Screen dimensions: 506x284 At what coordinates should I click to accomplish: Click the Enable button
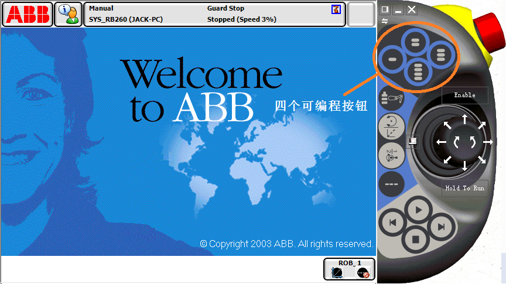tap(464, 95)
